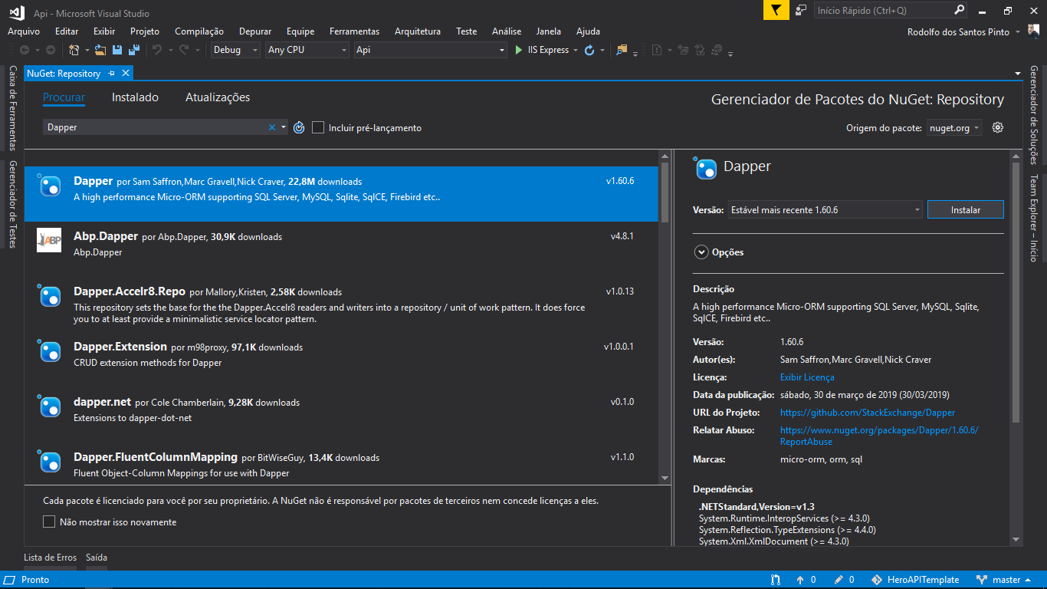Viewport: 1047px width, 589px height.
Task: Click the browser refresh icon
Action: [x=589, y=50]
